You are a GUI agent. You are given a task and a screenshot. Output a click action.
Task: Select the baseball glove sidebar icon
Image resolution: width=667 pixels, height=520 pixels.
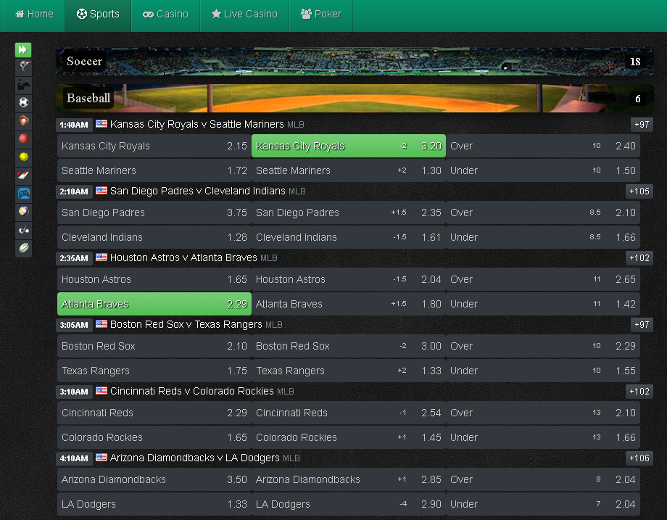(23, 120)
